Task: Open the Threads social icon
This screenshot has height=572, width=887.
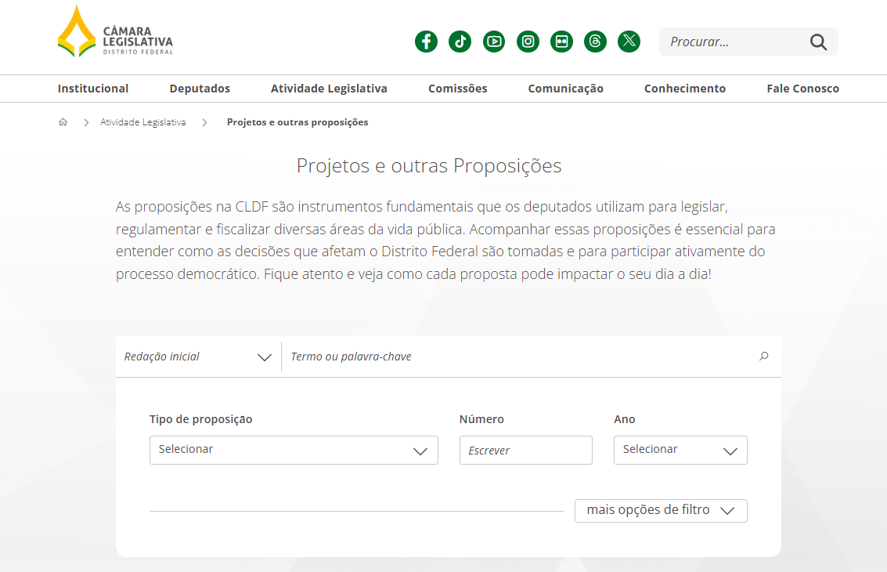Action: click(595, 42)
